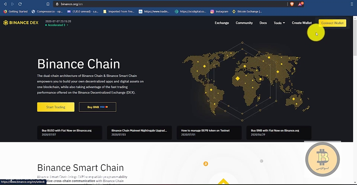Click the scrollbar up arrow
The image size is (357, 185).
click(355, 17)
